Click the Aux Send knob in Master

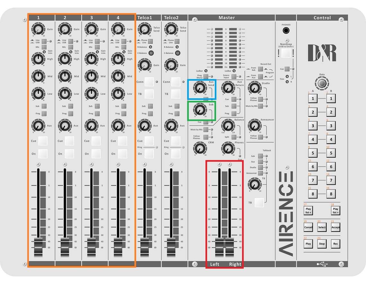[199, 87]
